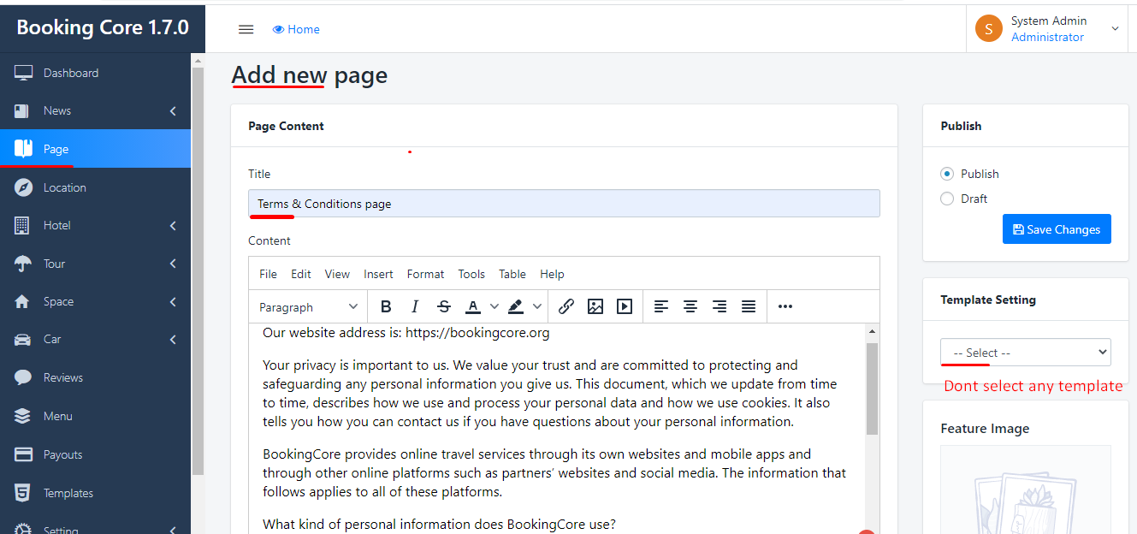
Task: Click the Save Changes button
Action: tap(1057, 229)
